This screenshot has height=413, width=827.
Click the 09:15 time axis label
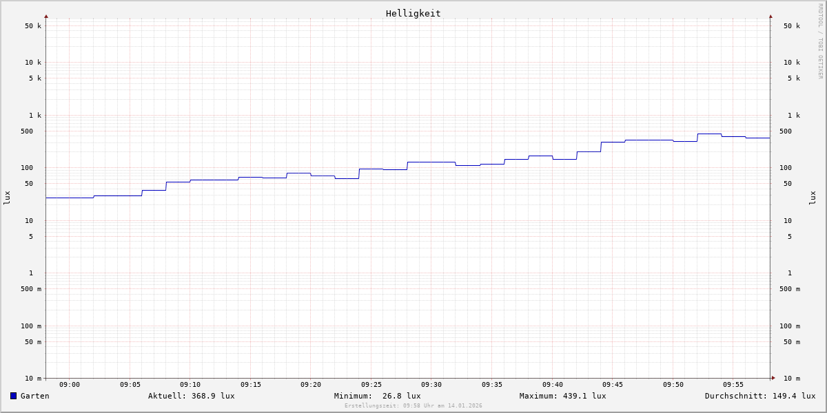tap(251, 385)
